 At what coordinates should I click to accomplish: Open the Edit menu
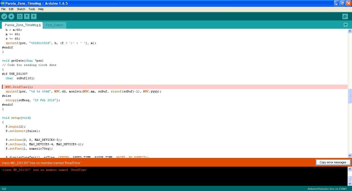11,9
